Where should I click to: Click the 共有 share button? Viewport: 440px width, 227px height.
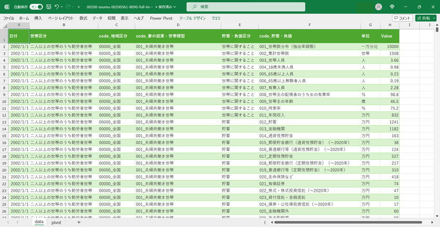[425, 18]
